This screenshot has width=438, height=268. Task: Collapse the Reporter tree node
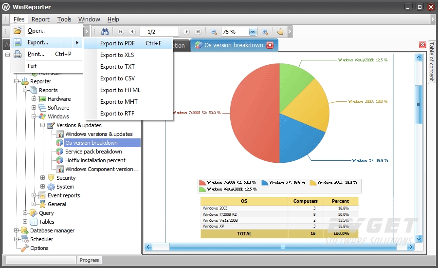[x=16, y=81]
